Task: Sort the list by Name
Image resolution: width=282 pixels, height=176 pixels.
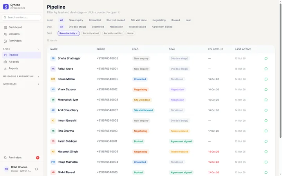Action: pos(130,33)
